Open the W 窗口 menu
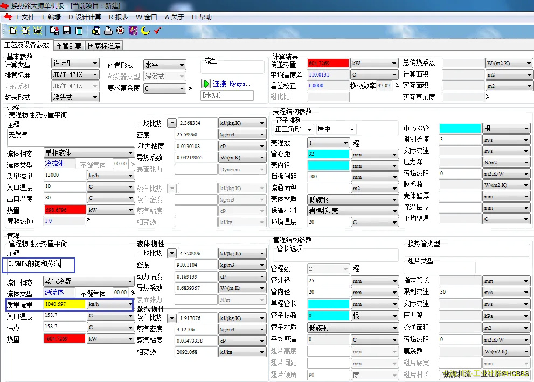The width and height of the screenshot is (534, 382). [147, 17]
